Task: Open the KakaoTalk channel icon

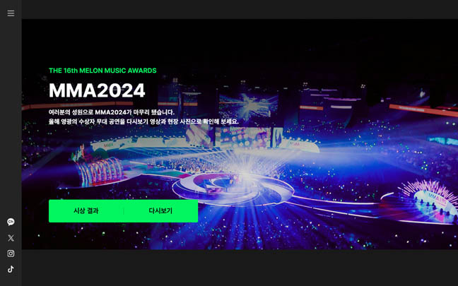Action: coord(11,222)
